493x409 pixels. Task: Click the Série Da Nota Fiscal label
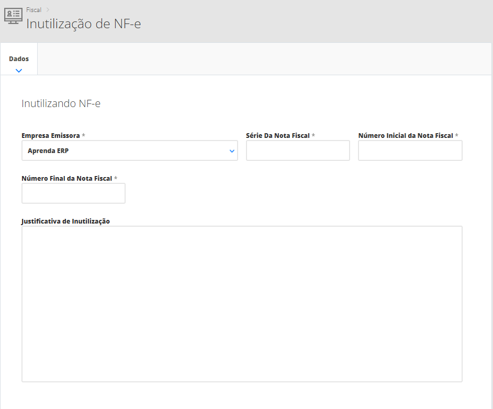point(277,135)
